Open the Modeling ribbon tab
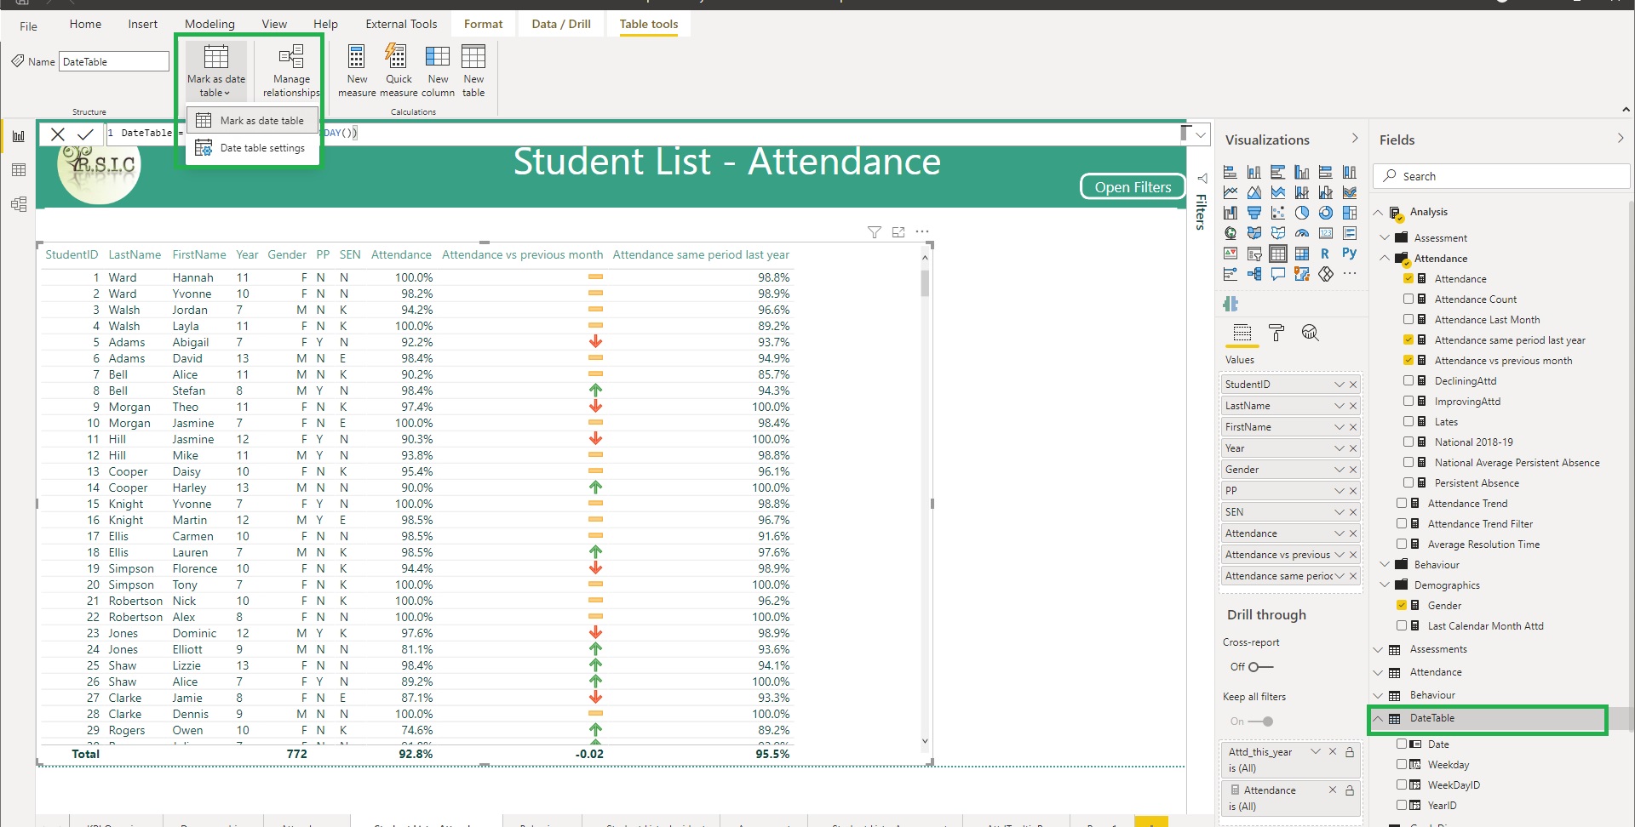This screenshot has width=1635, height=827. coord(209,24)
